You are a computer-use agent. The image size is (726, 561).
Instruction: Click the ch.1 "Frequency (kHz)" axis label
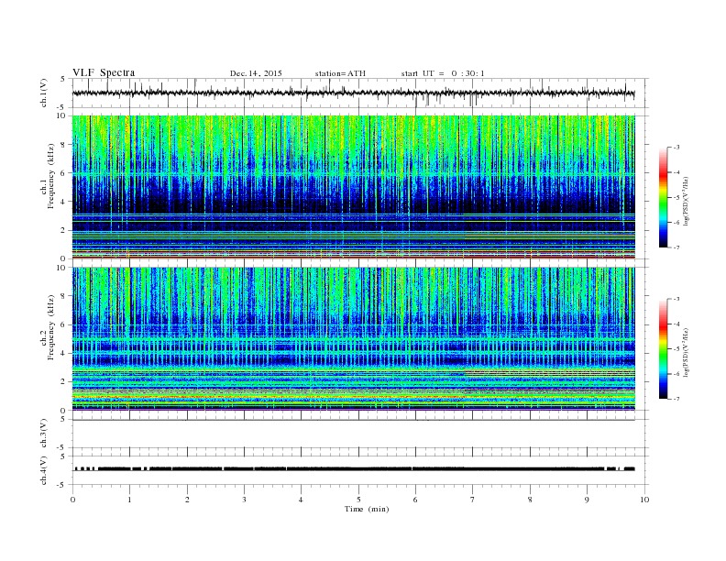tap(51, 176)
